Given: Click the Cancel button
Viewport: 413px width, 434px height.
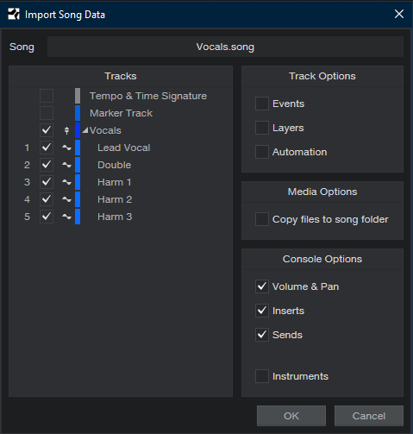Looking at the screenshot, I should (369, 416).
